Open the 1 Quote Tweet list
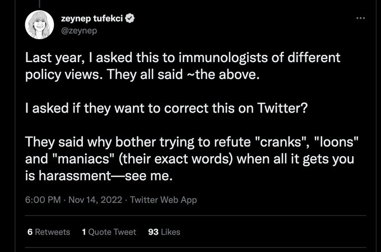This screenshot has width=381, height=252. pos(109,232)
